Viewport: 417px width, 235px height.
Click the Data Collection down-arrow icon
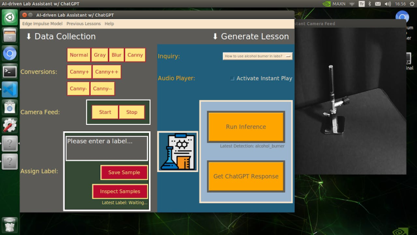click(x=28, y=36)
